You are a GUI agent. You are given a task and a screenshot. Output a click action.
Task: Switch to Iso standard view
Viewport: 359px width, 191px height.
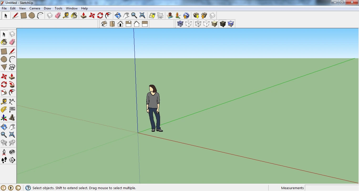coord(104,24)
